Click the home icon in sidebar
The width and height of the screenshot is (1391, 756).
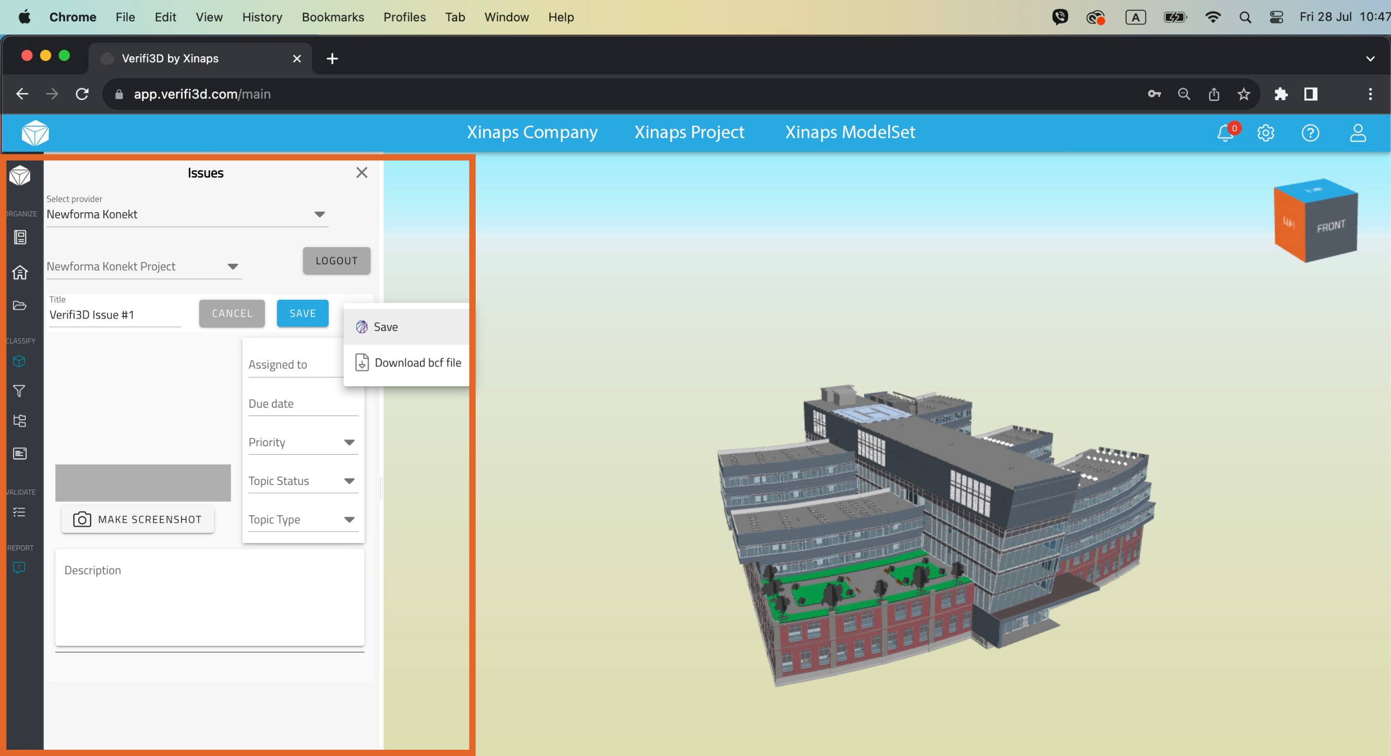(20, 273)
